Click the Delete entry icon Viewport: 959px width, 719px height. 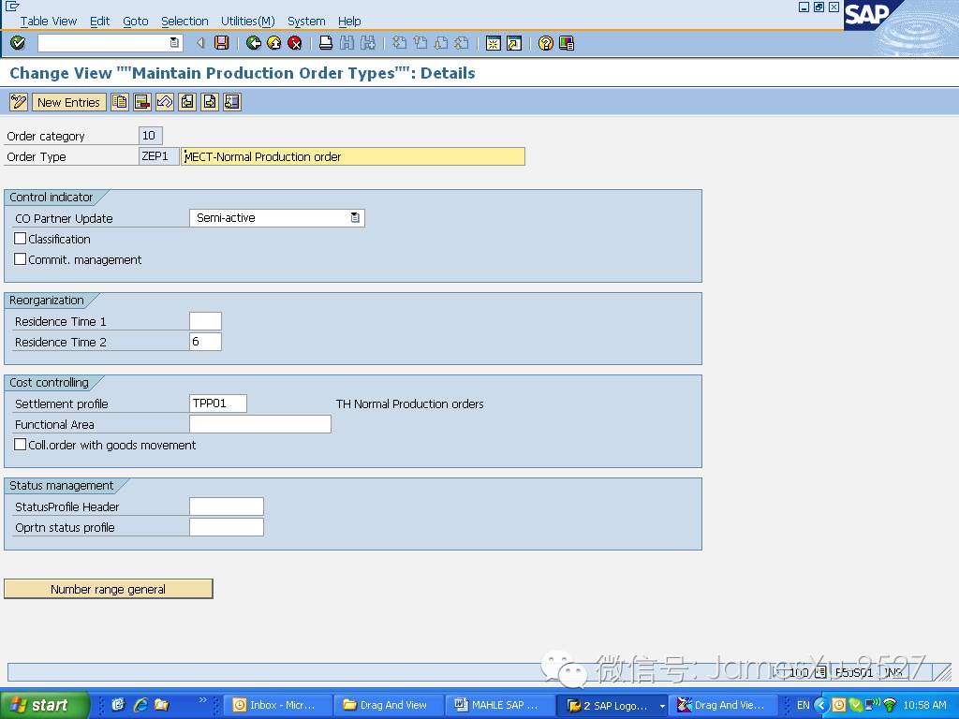(142, 102)
